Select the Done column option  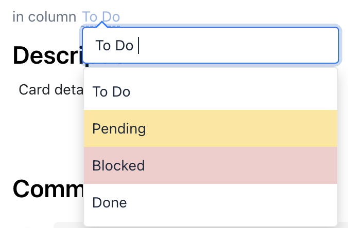tap(110, 202)
